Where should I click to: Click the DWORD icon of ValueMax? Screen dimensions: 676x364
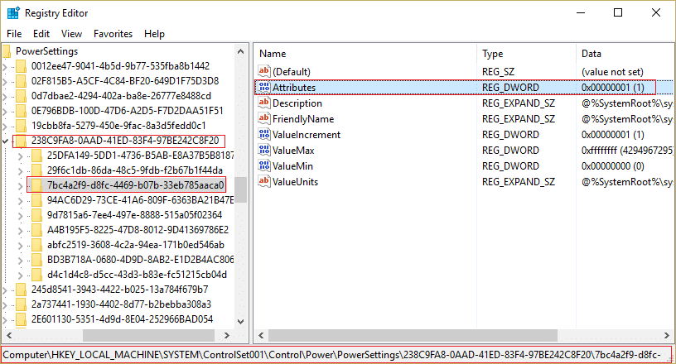(x=263, y=150)
